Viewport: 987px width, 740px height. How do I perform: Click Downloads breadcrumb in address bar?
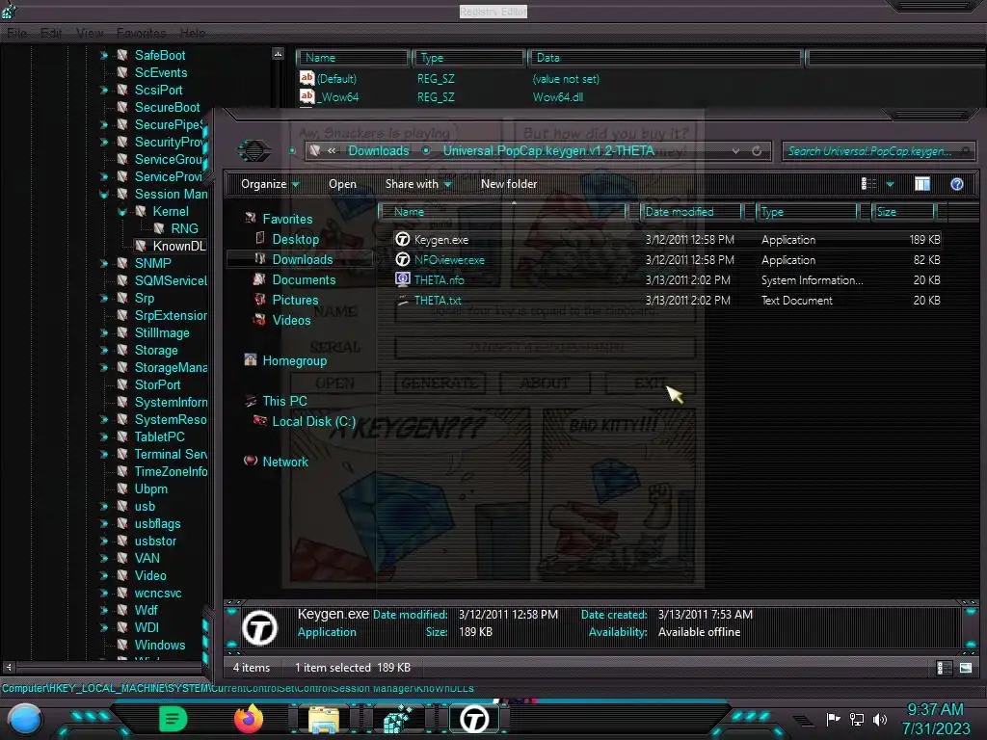[x=378, y=151]
